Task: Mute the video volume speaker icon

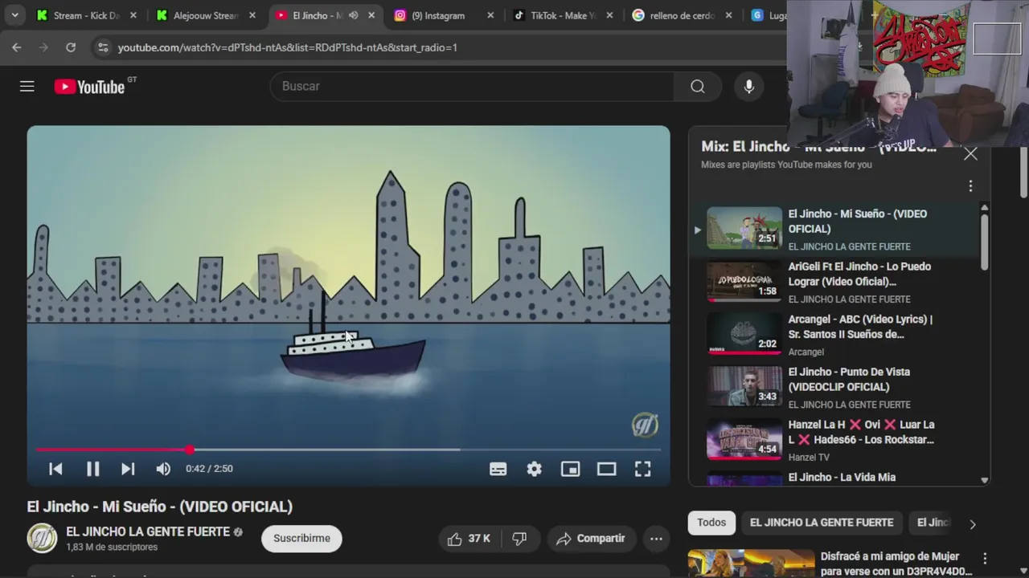Action: coord(163,469)
